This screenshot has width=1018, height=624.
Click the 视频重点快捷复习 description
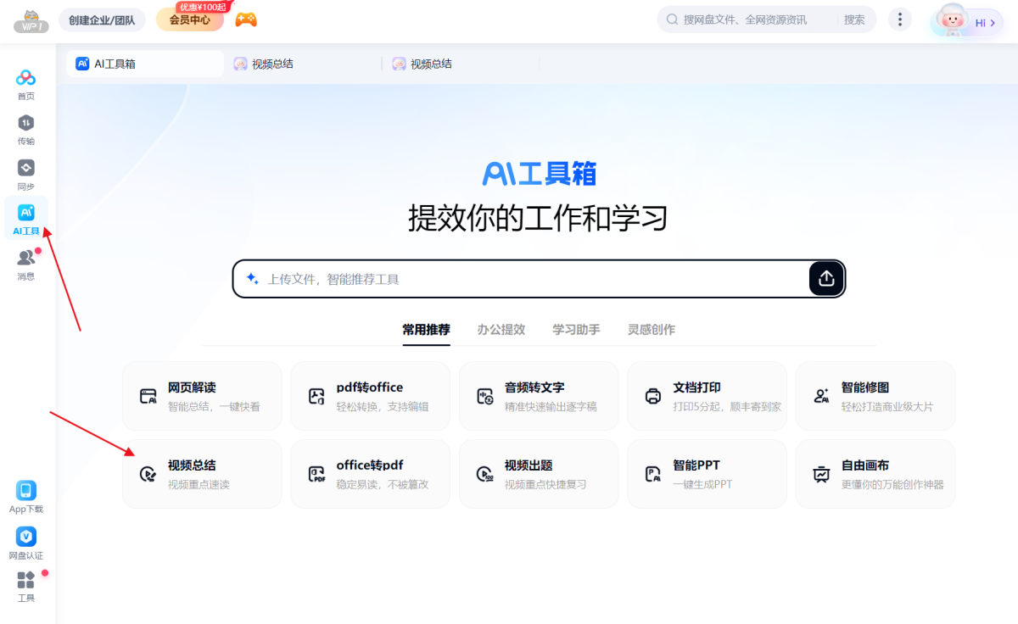tap(545, 485)
